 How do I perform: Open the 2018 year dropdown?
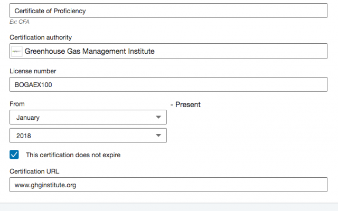[88, 136]
